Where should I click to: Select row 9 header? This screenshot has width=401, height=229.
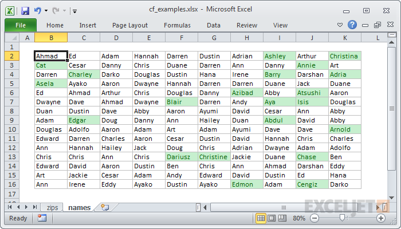pos(12,120)
